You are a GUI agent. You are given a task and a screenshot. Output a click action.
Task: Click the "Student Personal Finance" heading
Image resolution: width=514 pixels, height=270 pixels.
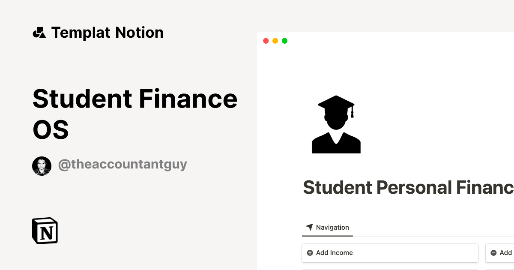[x=407, y=187]
